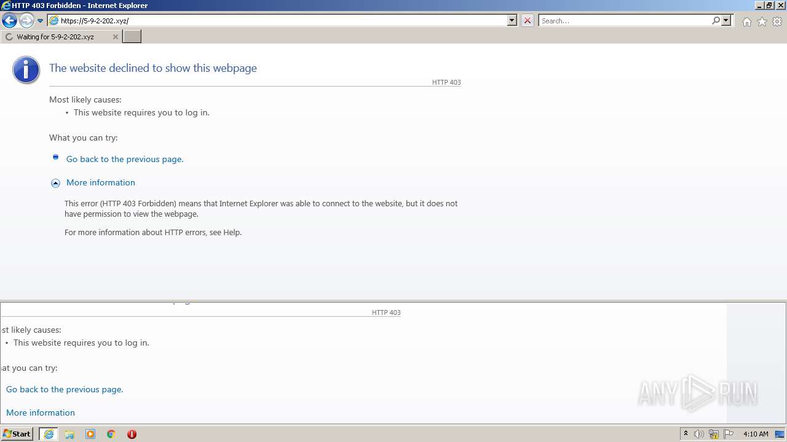
Task: Click the network tray icon
Action: [x=714, y=434]
